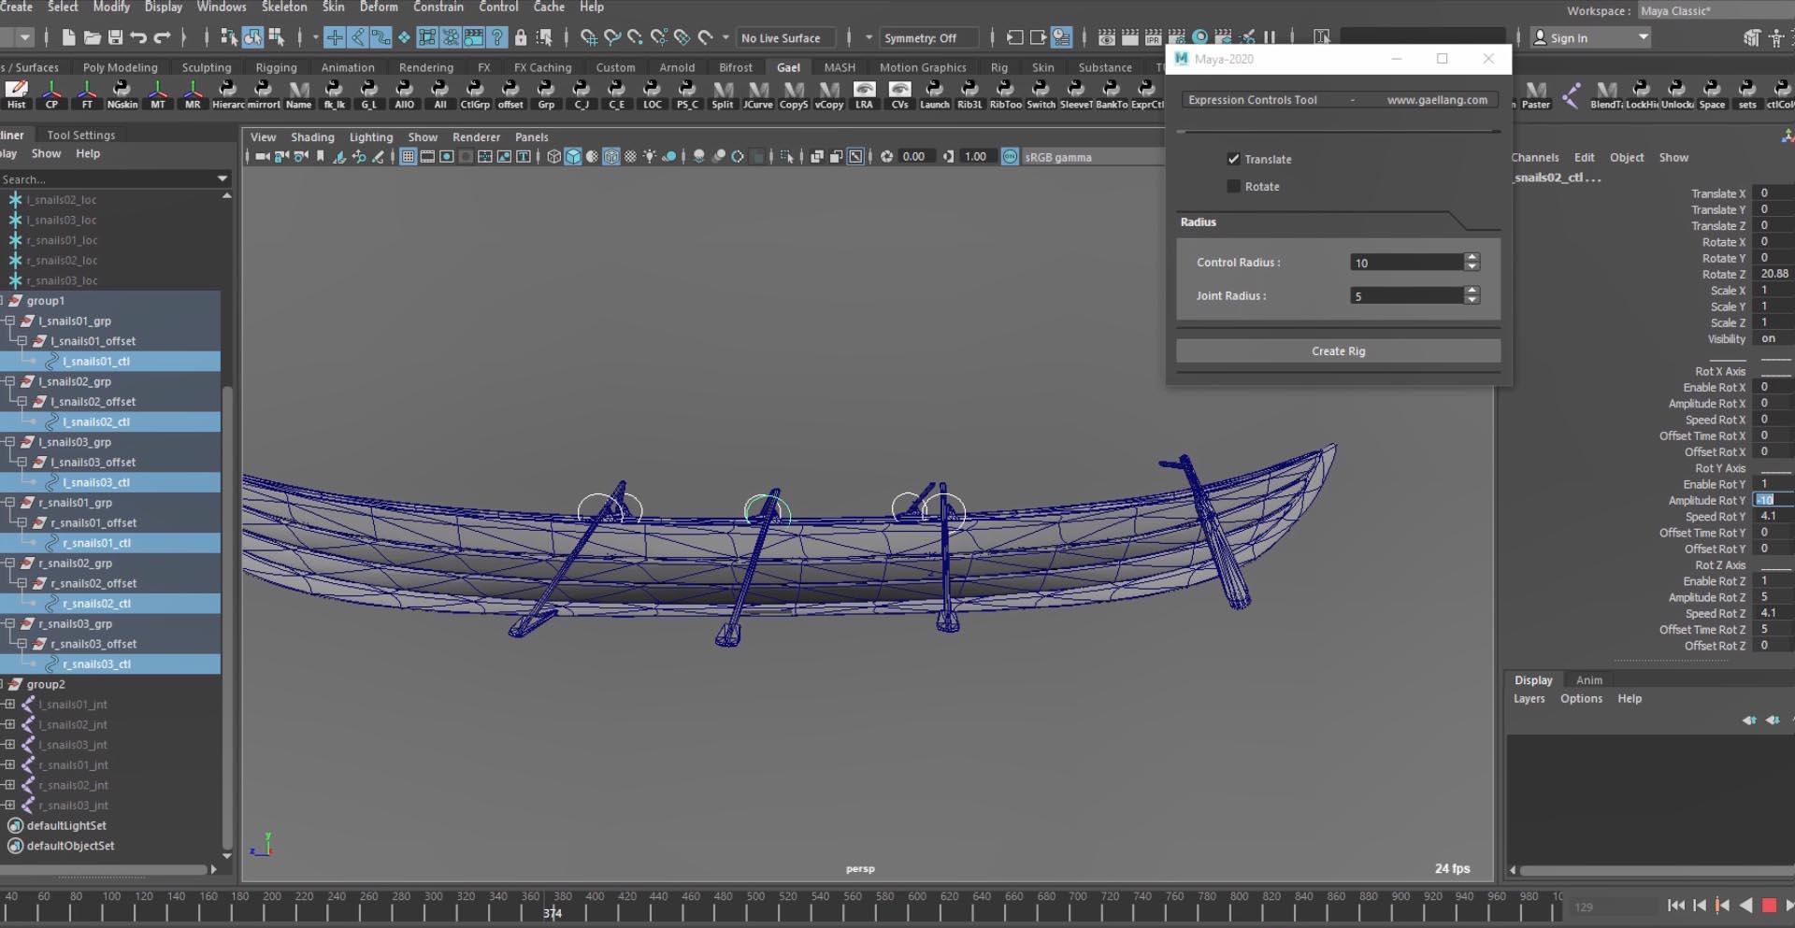Toggle sRGB gamma view transform button
This screenshot has height=928, width=1795.
(x=1010, y=157)
